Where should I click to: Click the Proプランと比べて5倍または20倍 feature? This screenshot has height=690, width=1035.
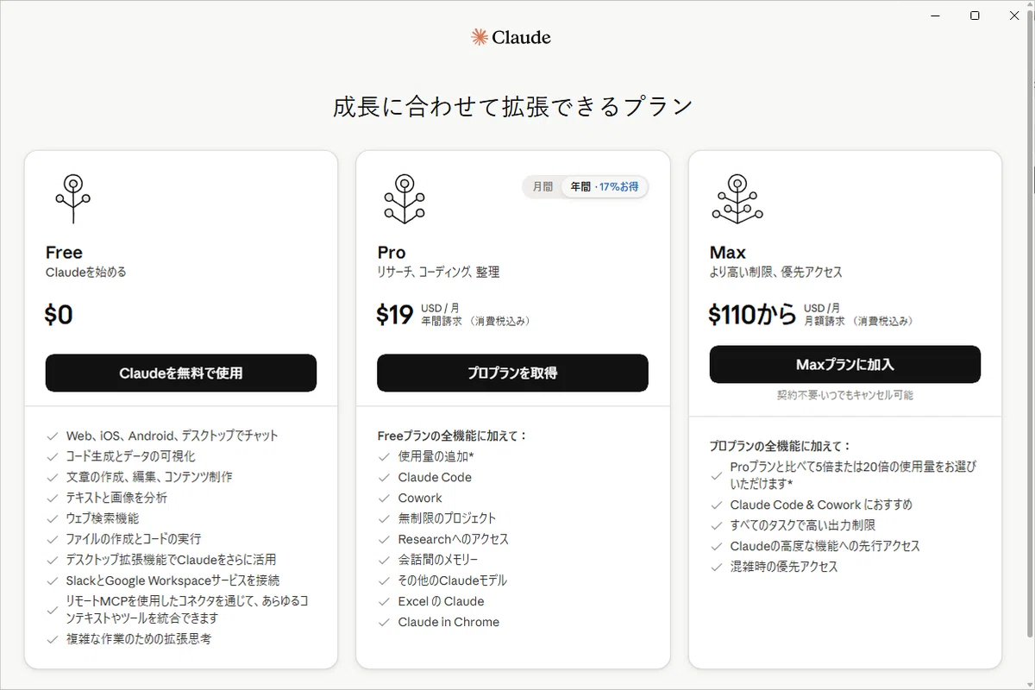(854, 475)
